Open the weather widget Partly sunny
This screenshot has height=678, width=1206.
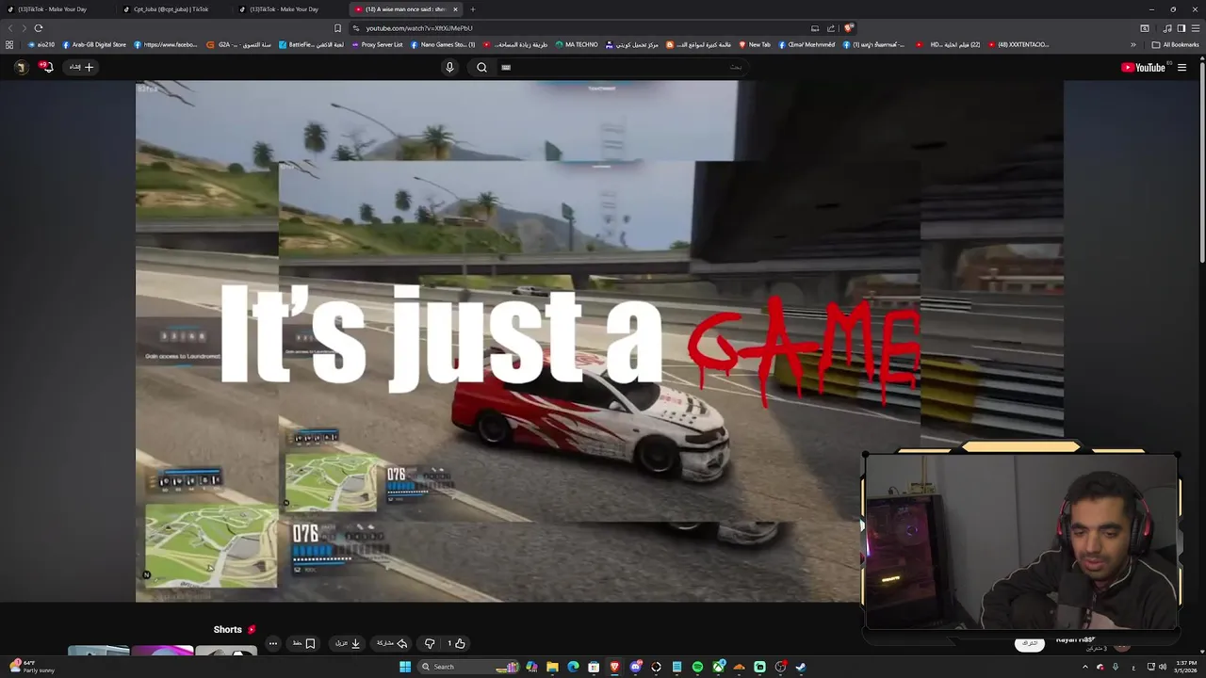click(x=33, y=667)
